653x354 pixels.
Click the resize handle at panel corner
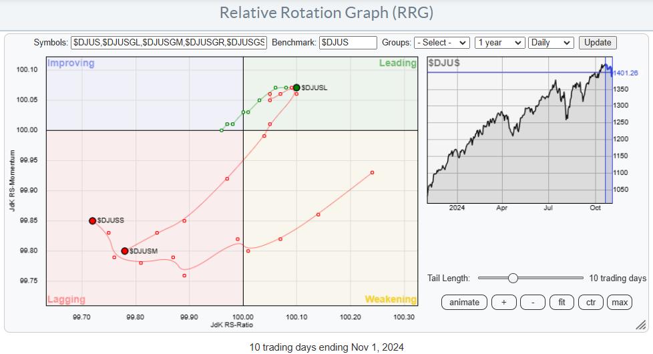640,325
